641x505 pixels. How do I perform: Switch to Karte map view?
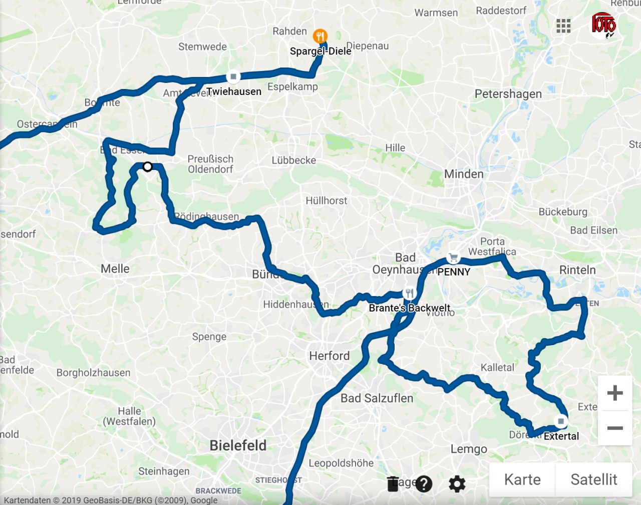click(522, 479)
